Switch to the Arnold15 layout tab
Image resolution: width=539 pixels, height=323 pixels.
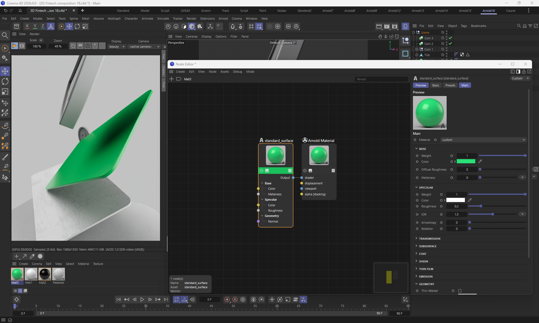point(465,11)
